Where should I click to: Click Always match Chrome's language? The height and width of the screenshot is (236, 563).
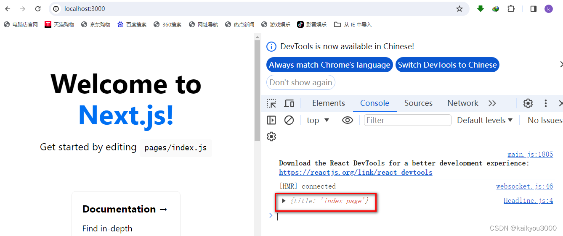click(x=329, y=65)
